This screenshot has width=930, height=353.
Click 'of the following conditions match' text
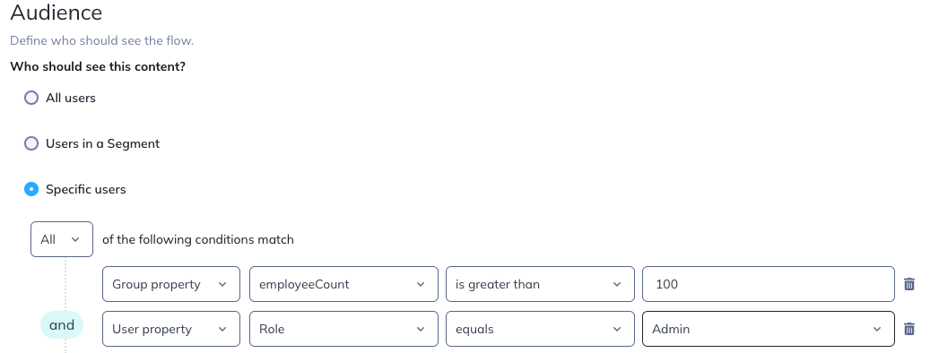coord(198,239)
